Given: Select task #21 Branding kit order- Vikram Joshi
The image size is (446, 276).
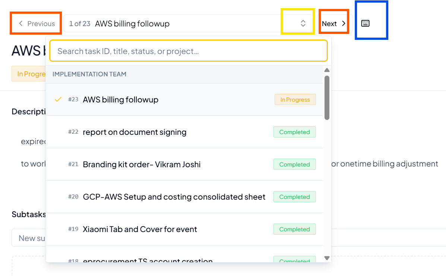Looking at the screenshot, I should point(184,164).
